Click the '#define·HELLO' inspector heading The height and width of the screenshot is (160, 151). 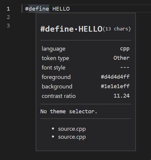point(71,29)
